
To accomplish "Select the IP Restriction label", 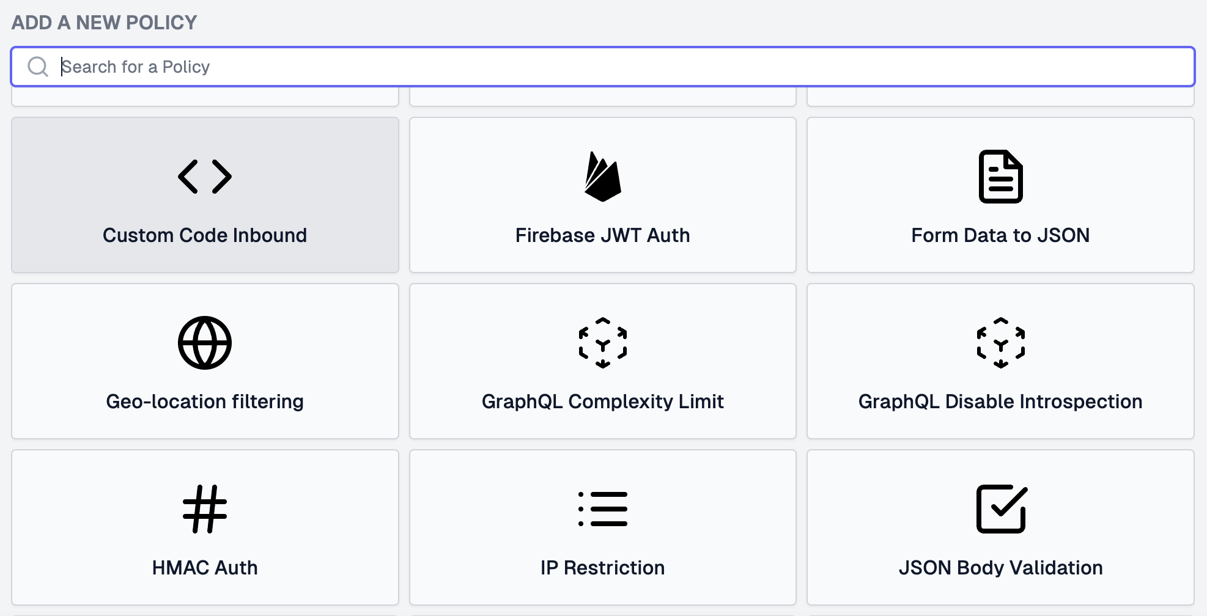I will [x=603, y=568].
